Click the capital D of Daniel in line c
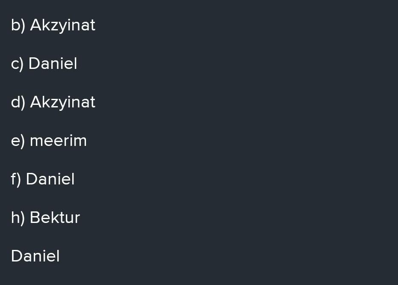 point(34,64)
